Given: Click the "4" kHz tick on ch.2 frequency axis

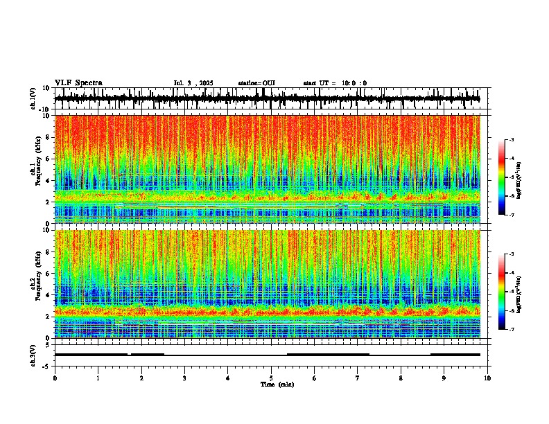Looking at the screenshot, I should (x=48, y=295).
